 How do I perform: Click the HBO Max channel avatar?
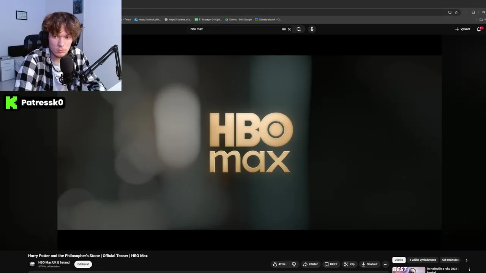click(32, 264)
